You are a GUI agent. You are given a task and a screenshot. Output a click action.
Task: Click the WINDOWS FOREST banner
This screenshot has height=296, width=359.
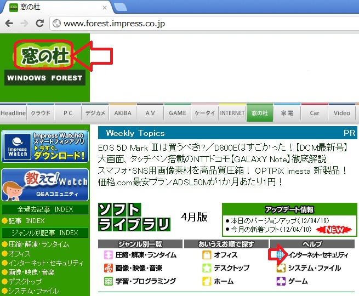(x=45, y=78)
